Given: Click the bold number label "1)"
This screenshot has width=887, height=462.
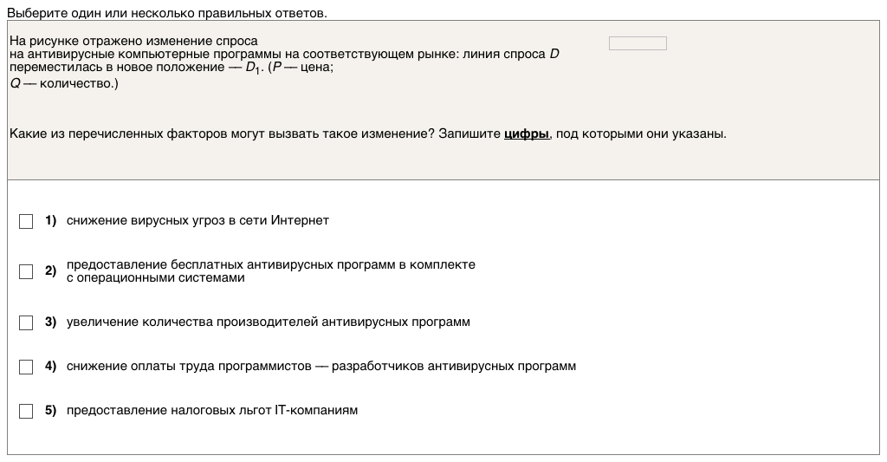Looking at the screenshot, I should pos(50,221).
